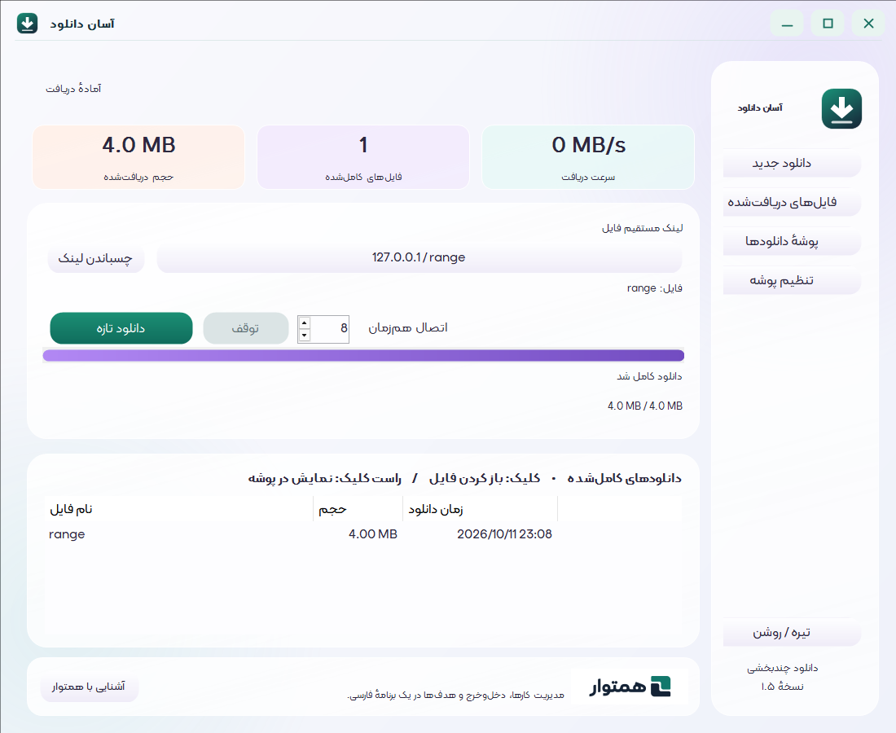Open the دانلود جدید sidebar item
The height and width of the screenshot is (733, 896).
coord(792,164)
